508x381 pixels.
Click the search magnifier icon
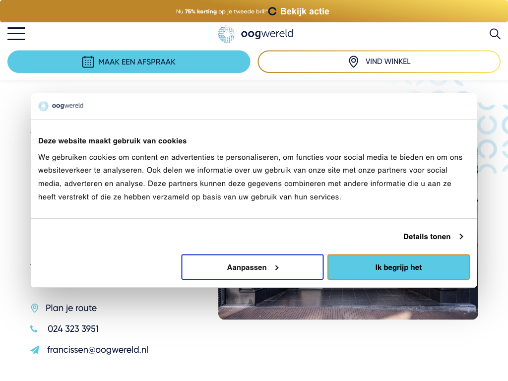click(x=495, y=34)
